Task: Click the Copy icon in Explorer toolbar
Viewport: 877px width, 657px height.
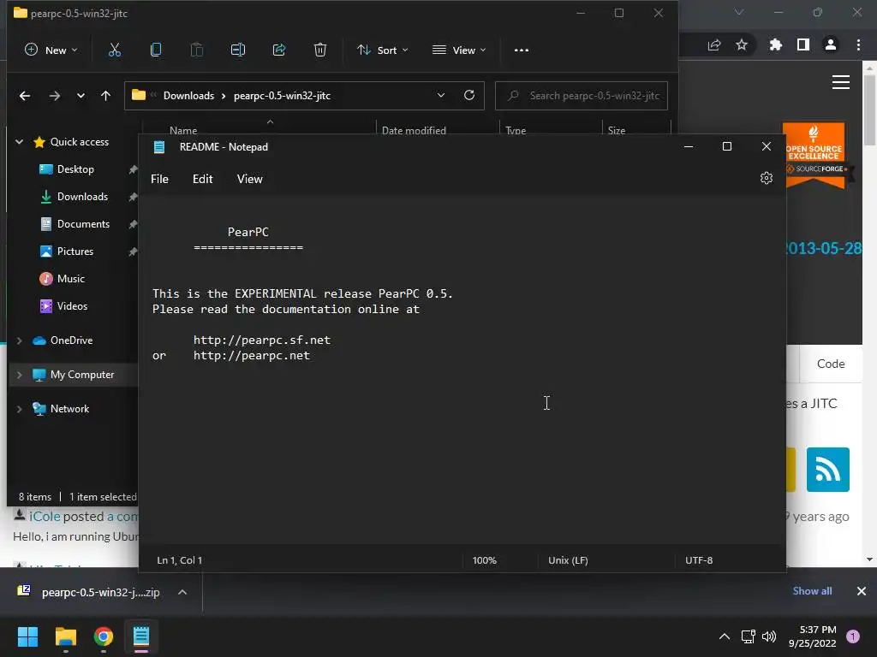Action: (x=156, y=50)
